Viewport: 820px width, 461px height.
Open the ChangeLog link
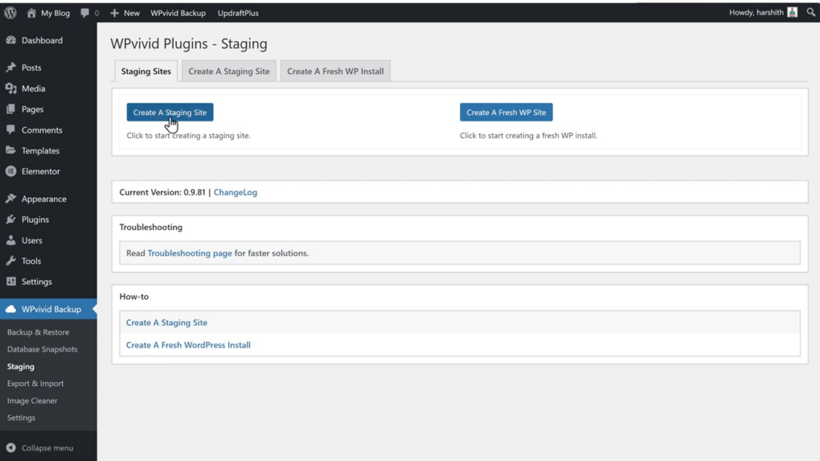point(235,192)
